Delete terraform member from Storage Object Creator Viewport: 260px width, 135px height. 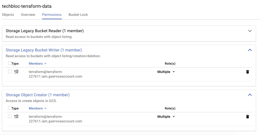pos(247,117)
